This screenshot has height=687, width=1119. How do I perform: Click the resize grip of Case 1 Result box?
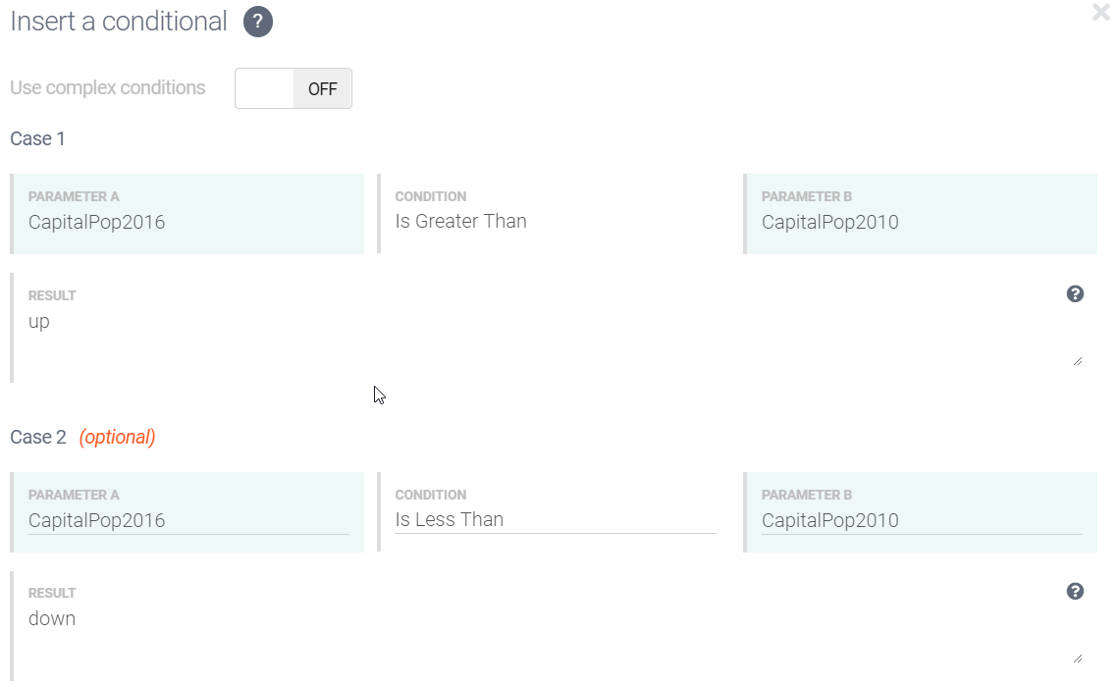point(1078,361)
